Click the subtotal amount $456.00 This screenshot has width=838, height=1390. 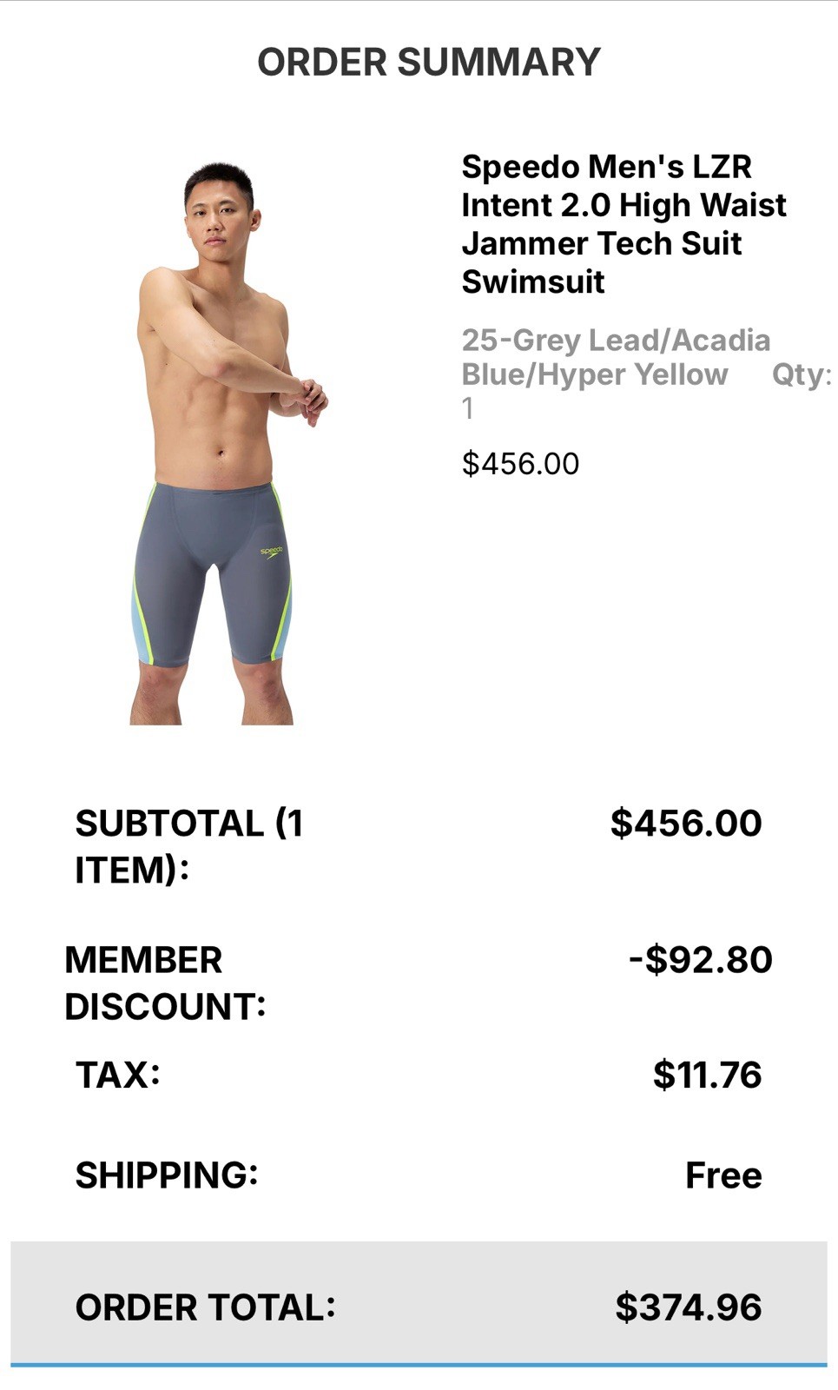click(686, 823)
